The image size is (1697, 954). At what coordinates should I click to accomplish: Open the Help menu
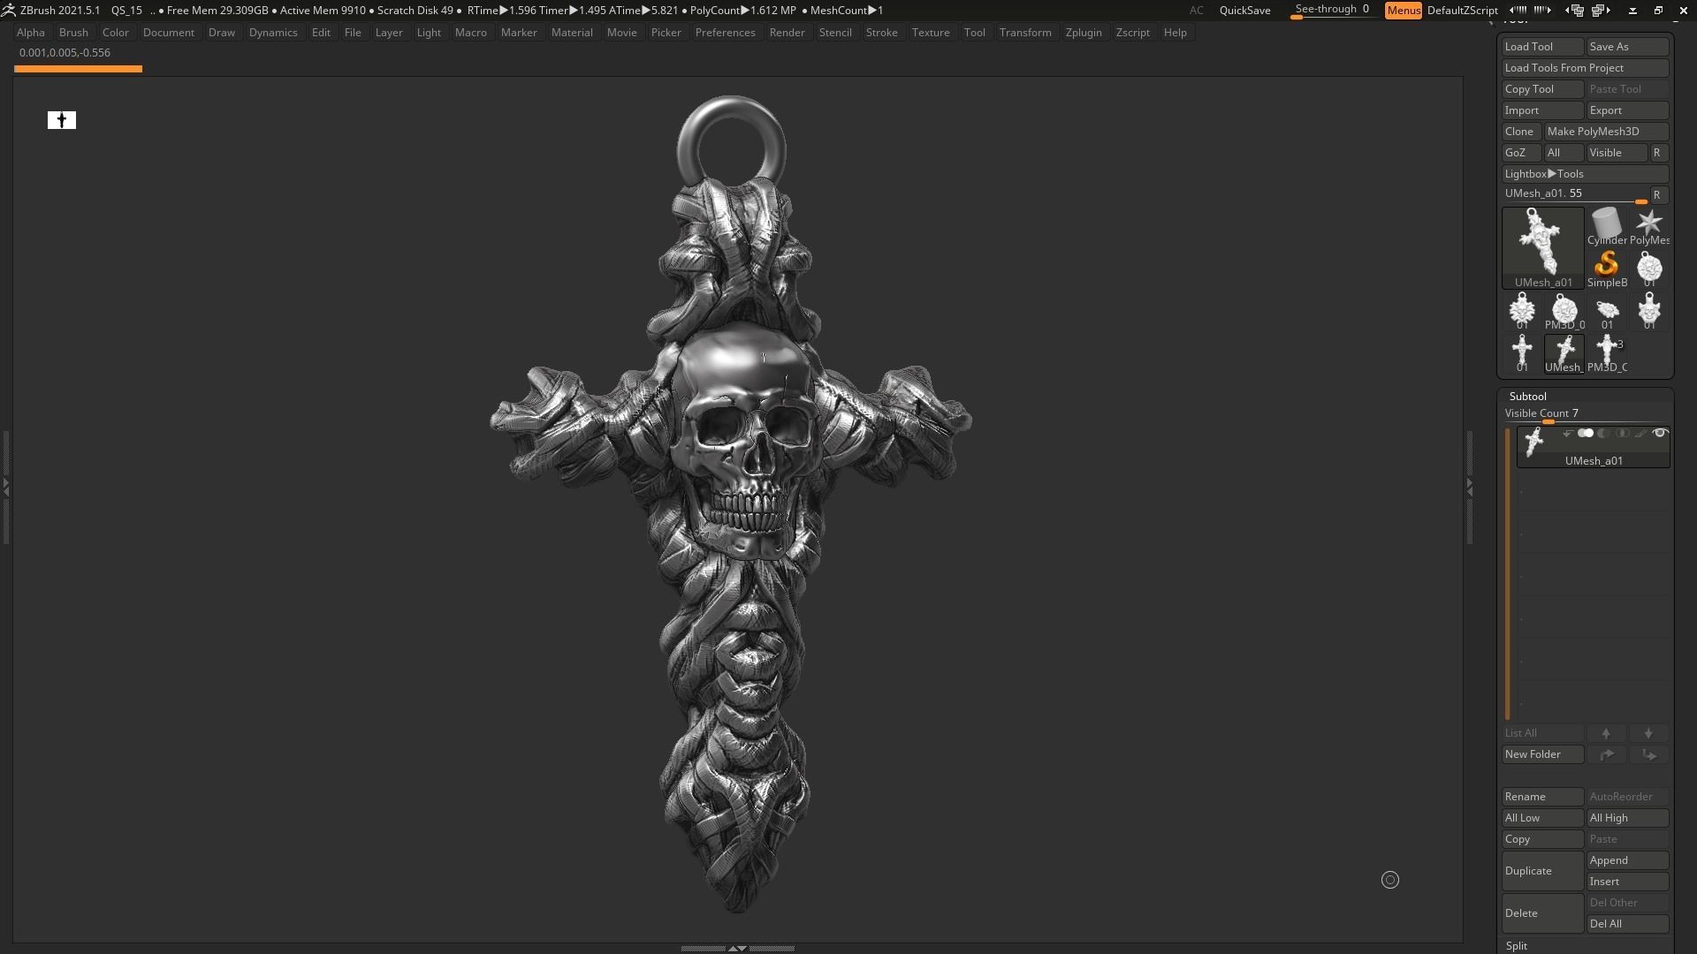tap(1175, 33)
